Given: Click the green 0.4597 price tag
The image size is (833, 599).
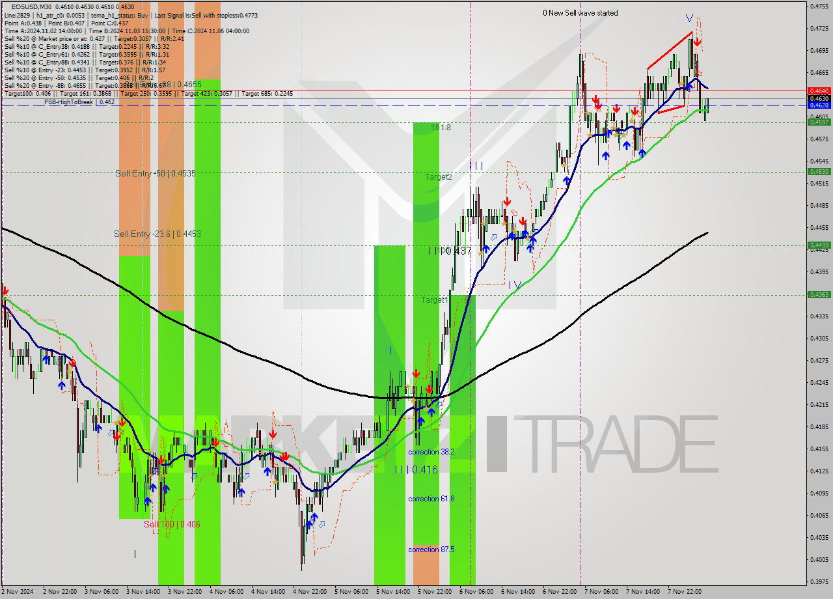Looking at the screenshot, I should pos(818,122).
